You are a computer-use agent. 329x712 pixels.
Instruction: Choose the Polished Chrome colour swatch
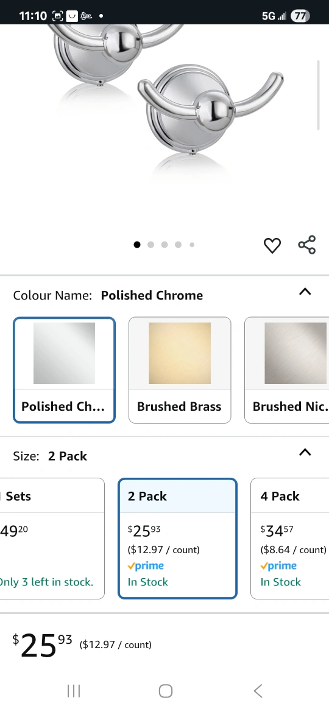point(64,370)
